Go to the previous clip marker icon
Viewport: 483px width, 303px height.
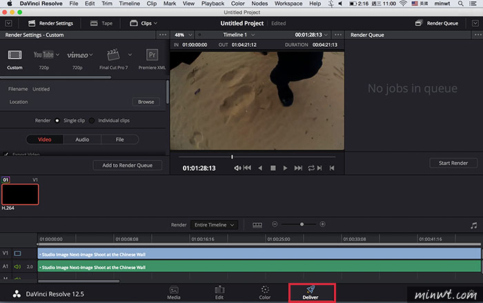pos(332,168)
